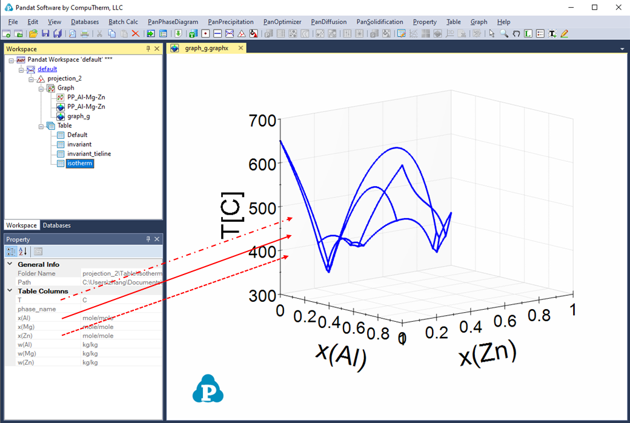630x423 pixels.
Task: Select the hand pan tool
Action: coord(516,34)
